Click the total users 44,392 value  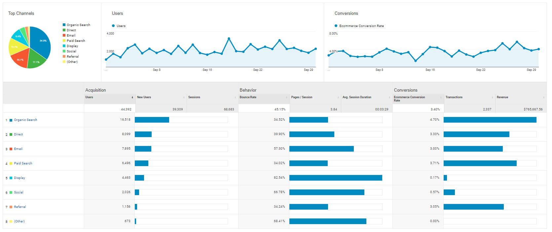126,109
